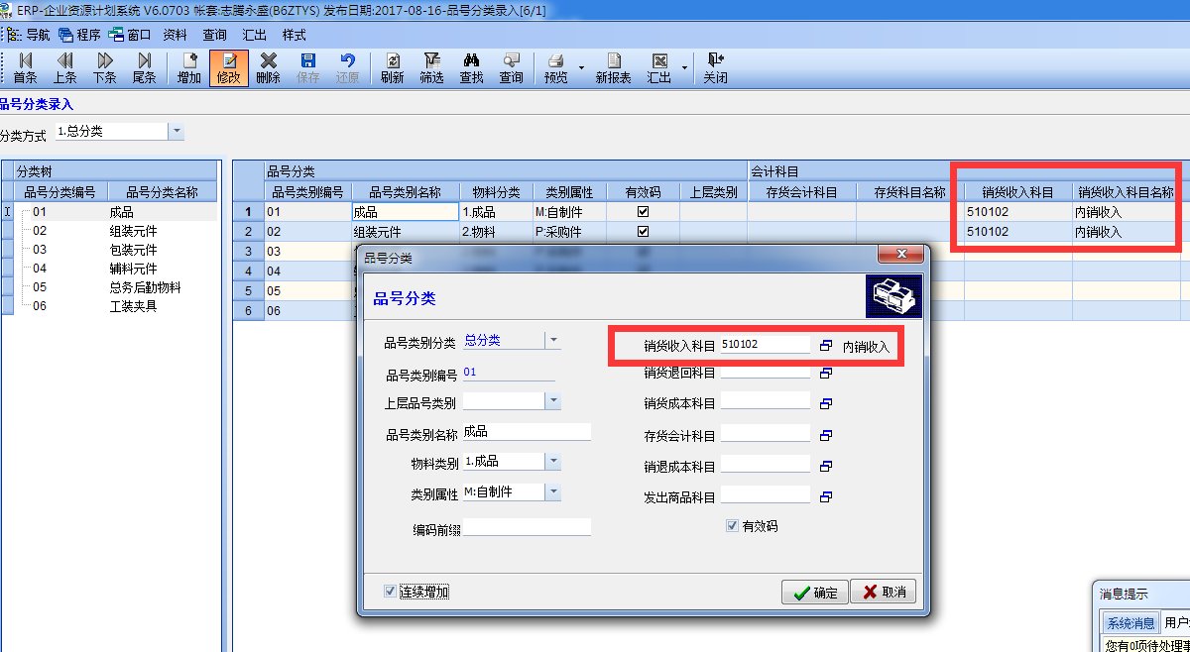
Task: Open lookup for 存货会计科目 field
Action: [x=826, y=435]
